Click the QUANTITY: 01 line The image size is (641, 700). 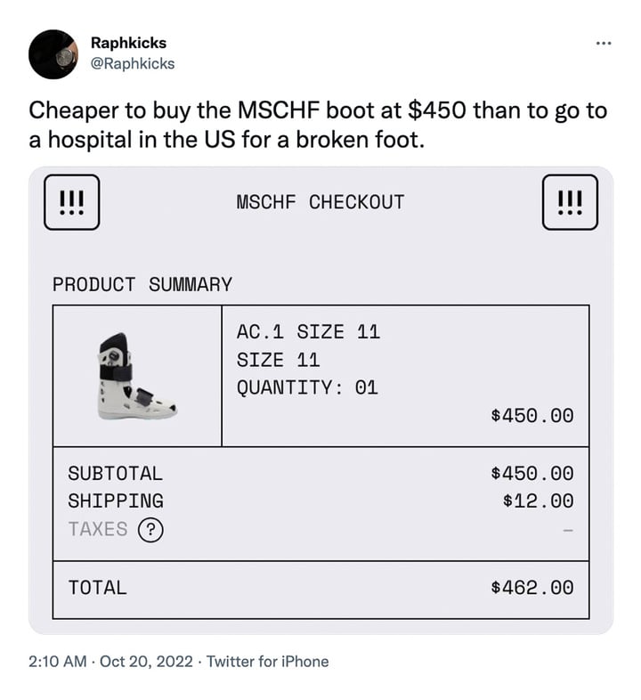307,387
